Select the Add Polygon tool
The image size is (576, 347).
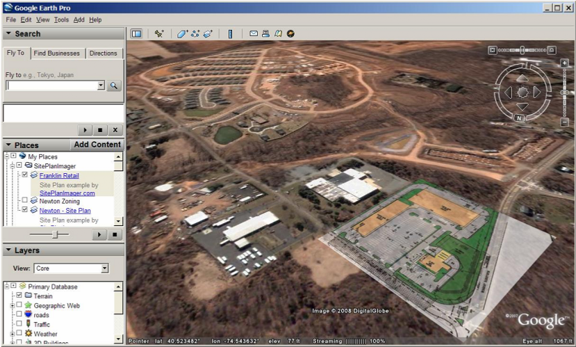[x=183, y=34]
